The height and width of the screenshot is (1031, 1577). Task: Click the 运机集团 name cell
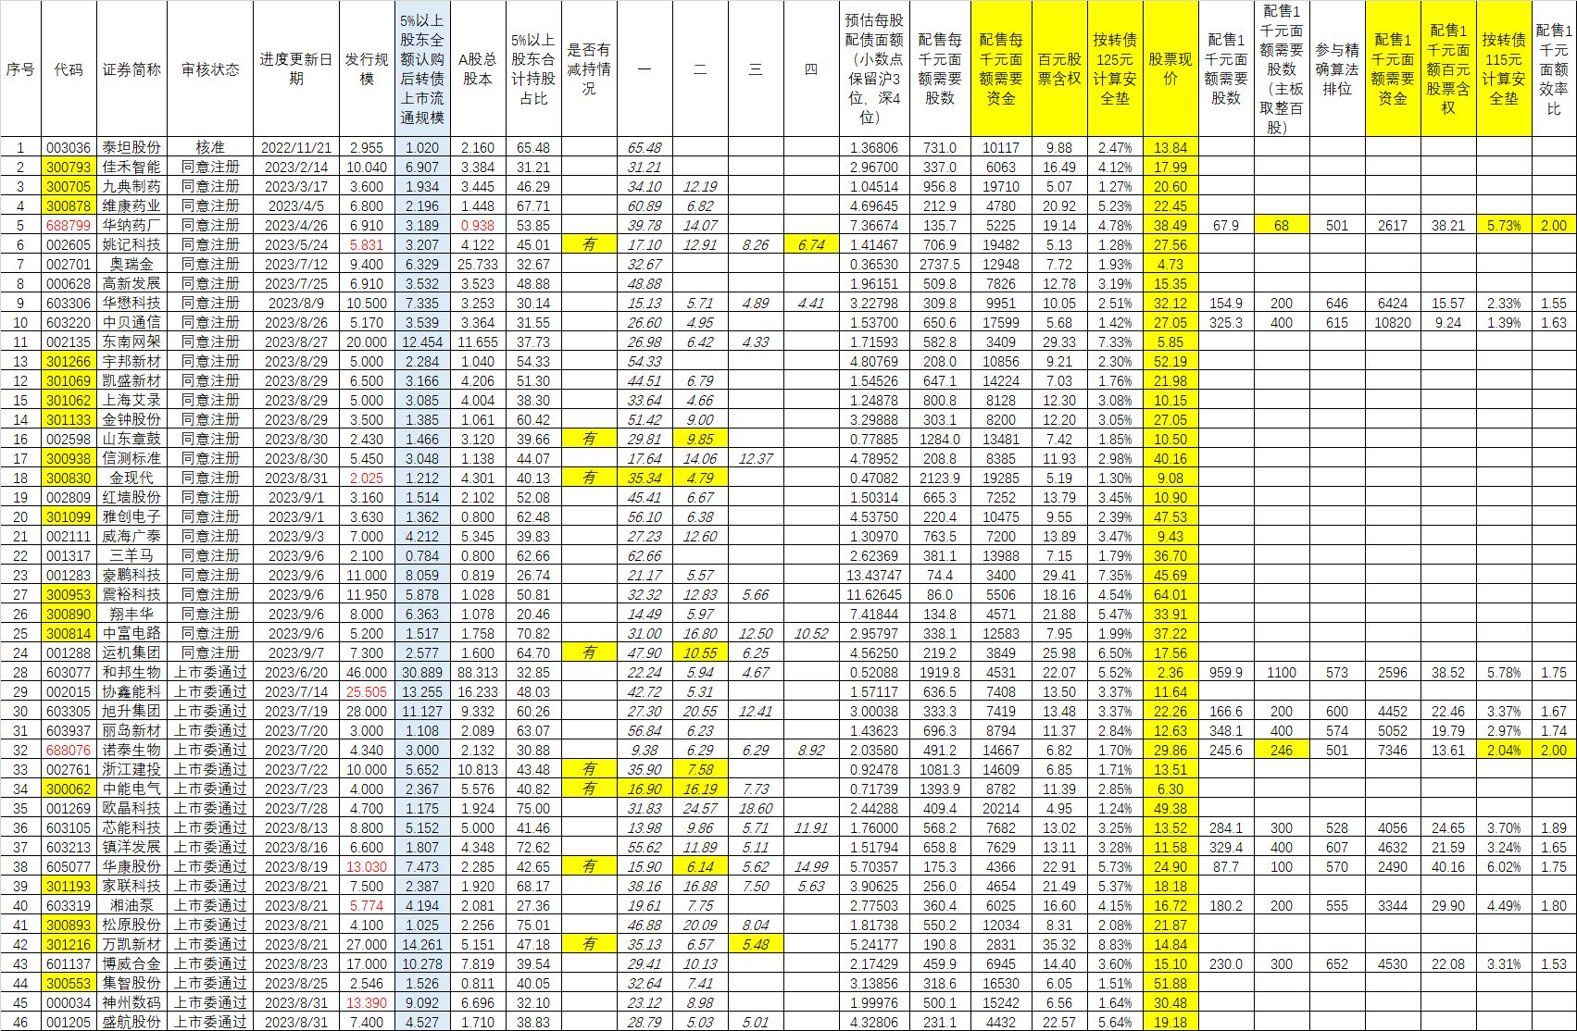(131, 652)
